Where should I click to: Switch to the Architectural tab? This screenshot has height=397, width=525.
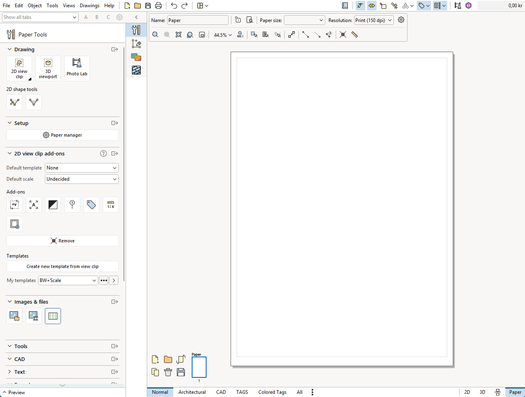coord(192,392)
